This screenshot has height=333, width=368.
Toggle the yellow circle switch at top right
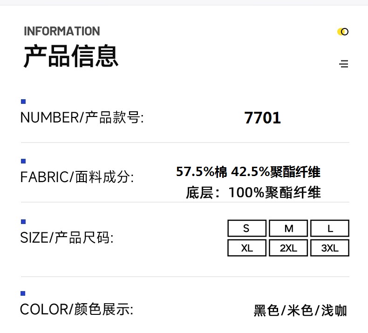(343, 32)
